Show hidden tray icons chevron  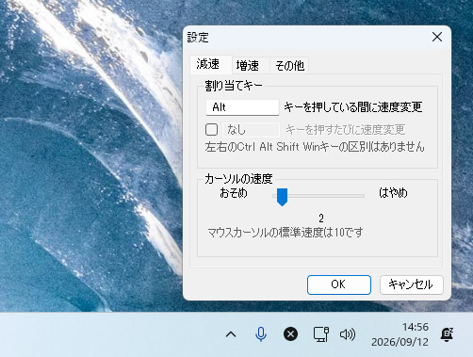click(231, 334)
